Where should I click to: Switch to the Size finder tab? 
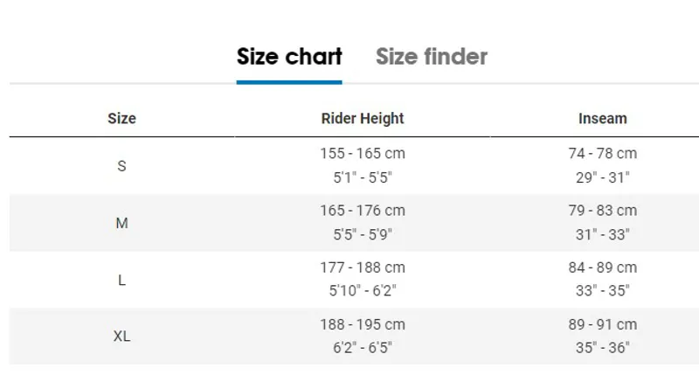pos(431,57)
